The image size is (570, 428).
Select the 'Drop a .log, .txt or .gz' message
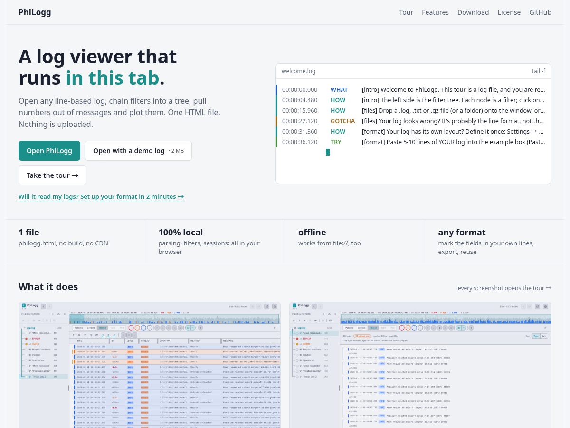pyautogui.click(x=454, y=111)
